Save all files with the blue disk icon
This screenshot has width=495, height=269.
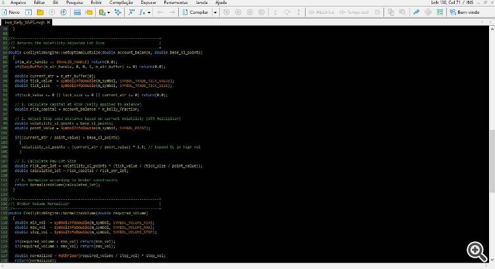pyautogui.click(x=63, y=13)
